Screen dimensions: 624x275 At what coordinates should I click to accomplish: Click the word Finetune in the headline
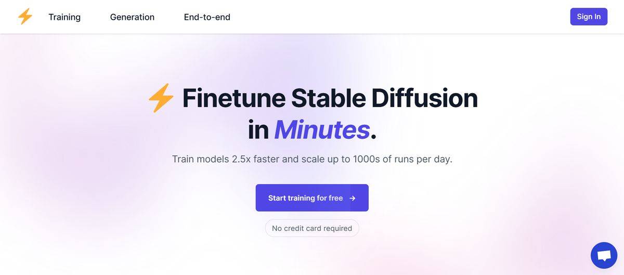pyautogui.click(x=233, y=98)
